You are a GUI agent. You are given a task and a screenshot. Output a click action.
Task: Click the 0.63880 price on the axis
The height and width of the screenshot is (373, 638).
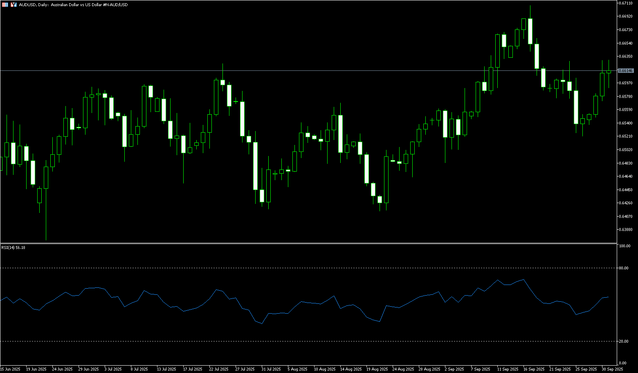[x=626, y=230]
